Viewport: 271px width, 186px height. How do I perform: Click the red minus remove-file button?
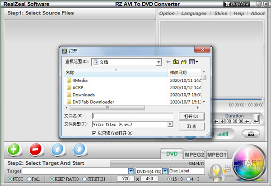point(35,149)
